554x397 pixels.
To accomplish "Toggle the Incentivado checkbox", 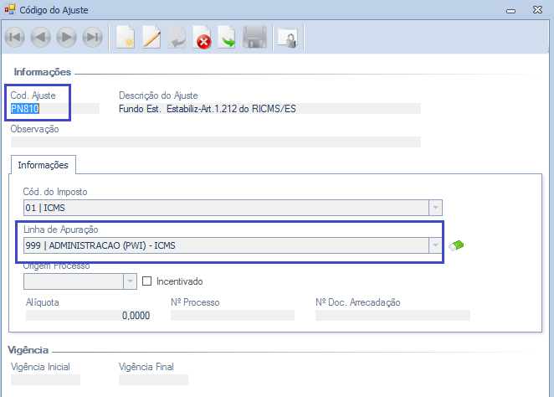I will tap(146, 281).
